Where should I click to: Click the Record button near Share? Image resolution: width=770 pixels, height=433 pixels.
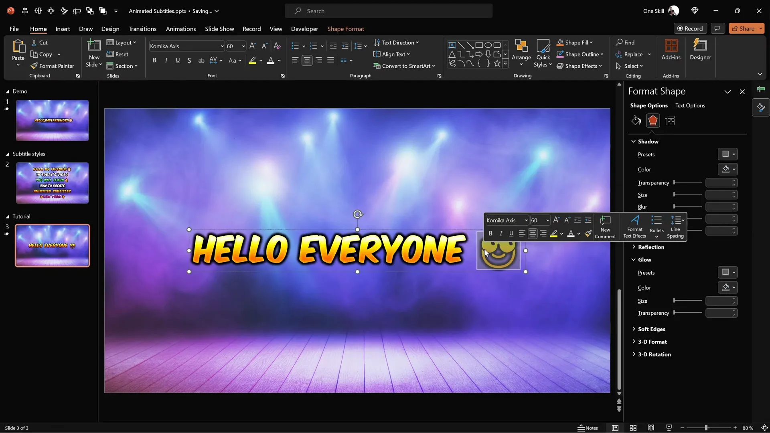690,28
